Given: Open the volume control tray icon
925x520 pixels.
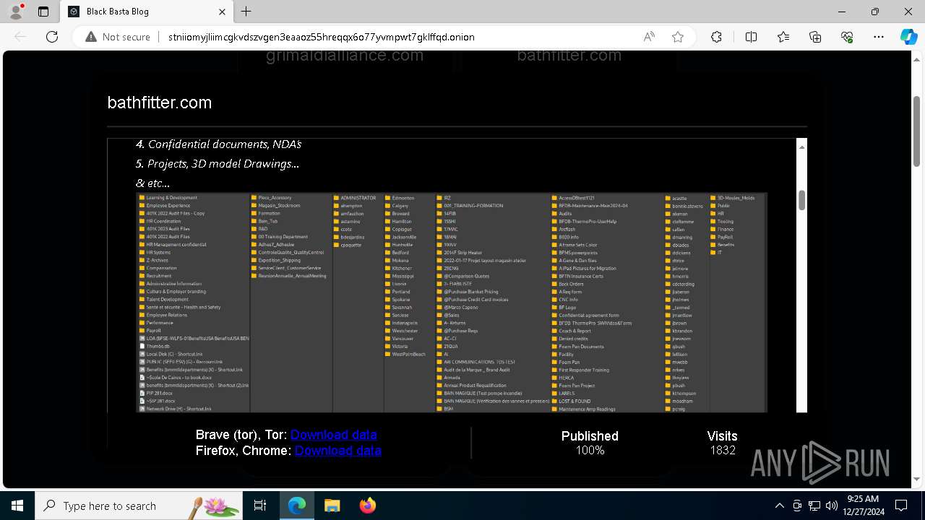Looking at the screenshot, I should click(x=832, y=506).
